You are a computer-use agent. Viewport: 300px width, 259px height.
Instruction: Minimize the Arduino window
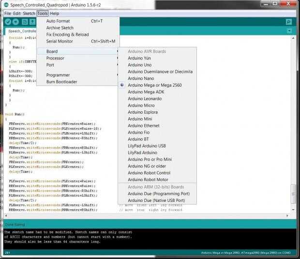(266, 4)
